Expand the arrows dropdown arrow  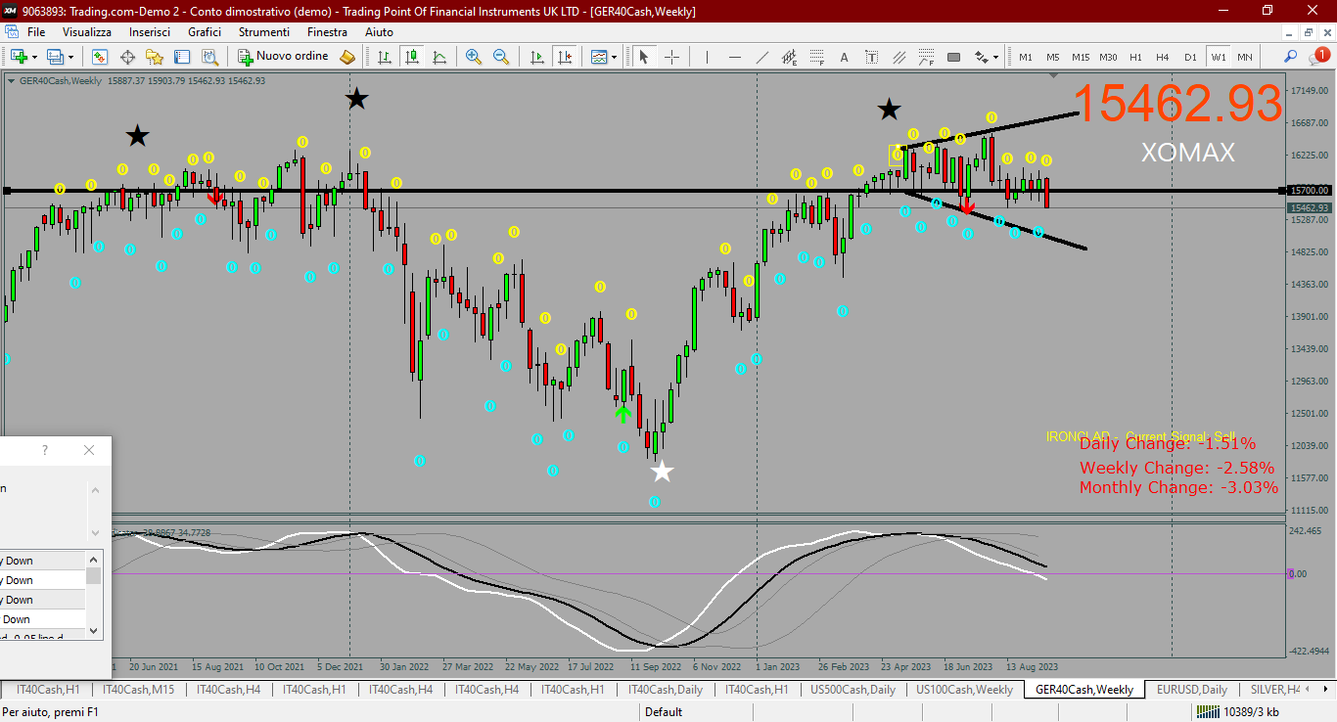(996, 57)
